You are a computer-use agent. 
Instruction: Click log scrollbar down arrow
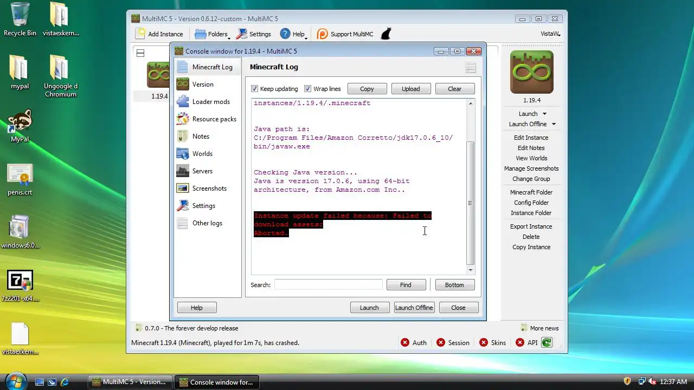pos(470,270)
